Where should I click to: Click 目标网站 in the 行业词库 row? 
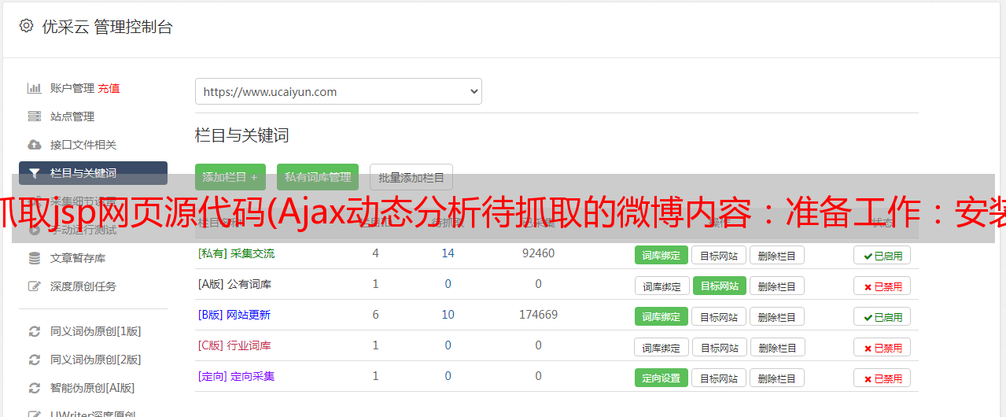pos(719,347)
